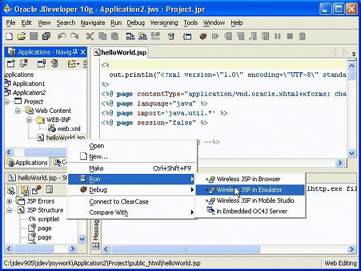The width and height of the screenshot is (361, 271).
Task: Click the Web Editing status bar text
Action: [340, 263]
